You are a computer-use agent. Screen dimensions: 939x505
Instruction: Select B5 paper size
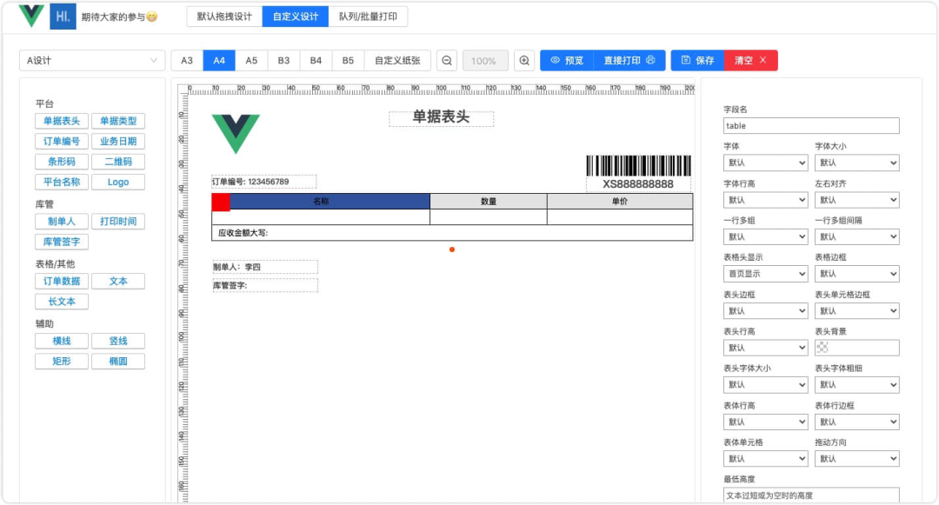pyautogui.click(x=348, y=61)
